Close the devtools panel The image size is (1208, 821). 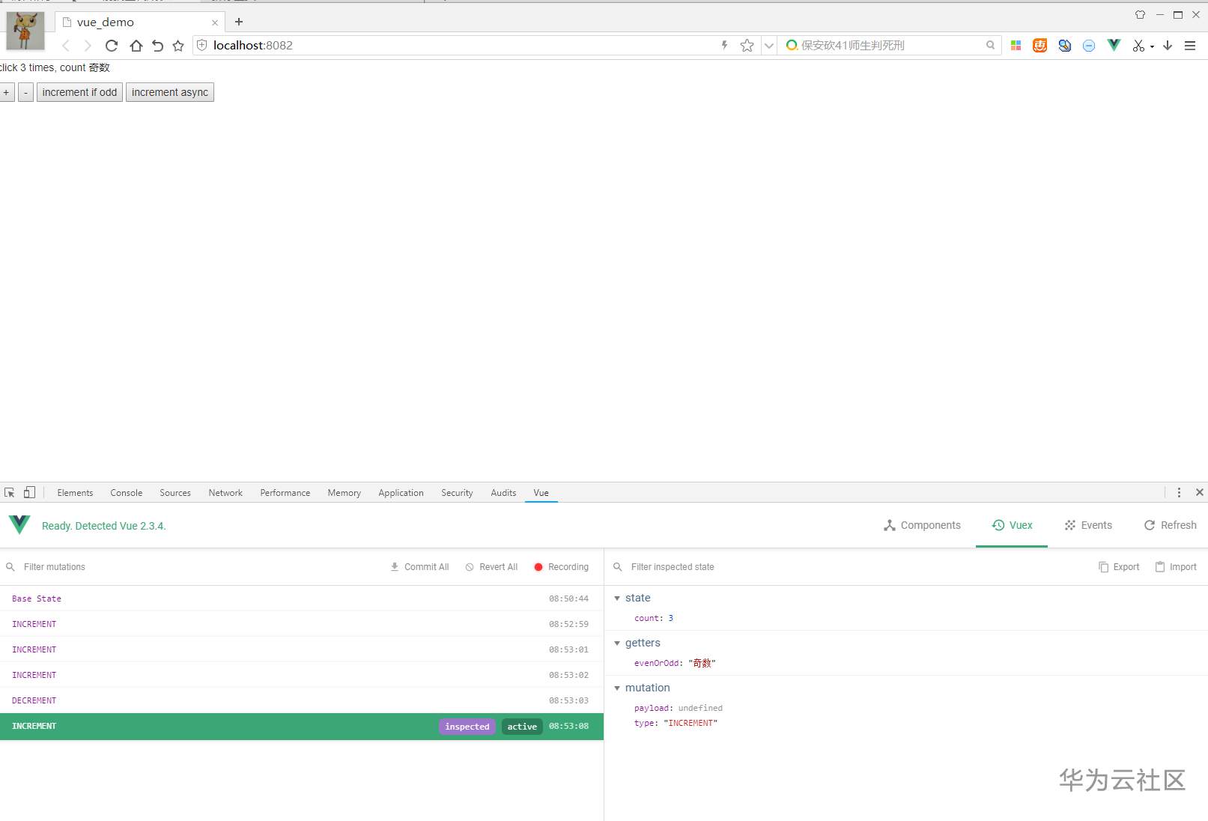coord(1199,492)
